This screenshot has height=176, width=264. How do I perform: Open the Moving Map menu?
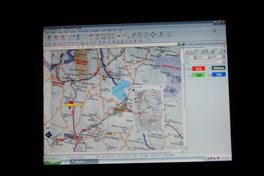click(x=83, y=31)
